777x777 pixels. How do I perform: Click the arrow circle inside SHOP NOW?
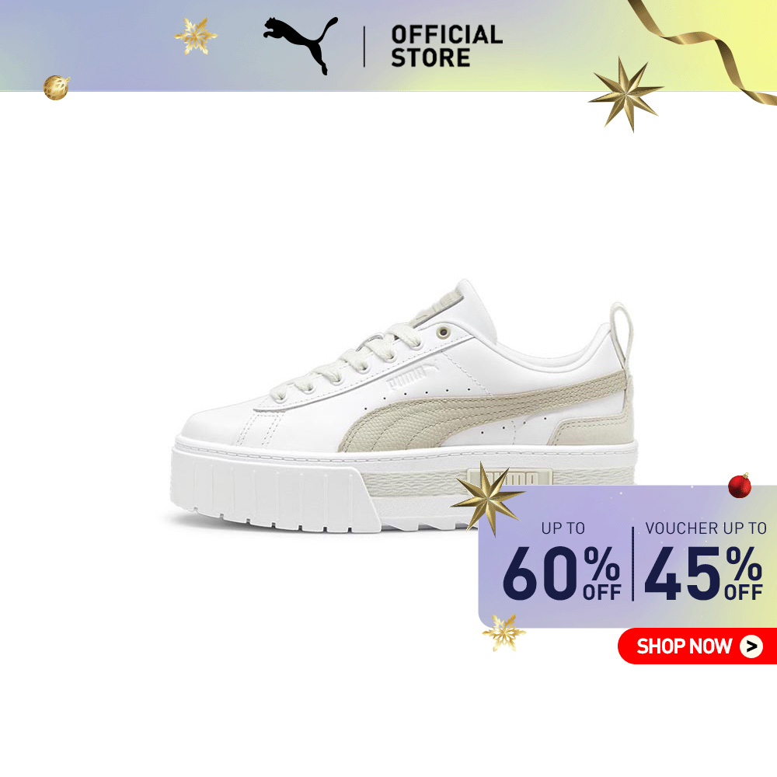pyautogui.click(x=751, y=646)
